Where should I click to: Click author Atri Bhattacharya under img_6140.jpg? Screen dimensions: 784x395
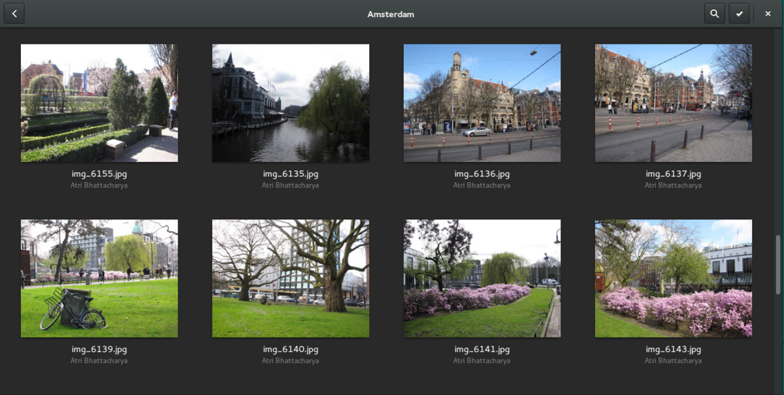pos(291,360)
